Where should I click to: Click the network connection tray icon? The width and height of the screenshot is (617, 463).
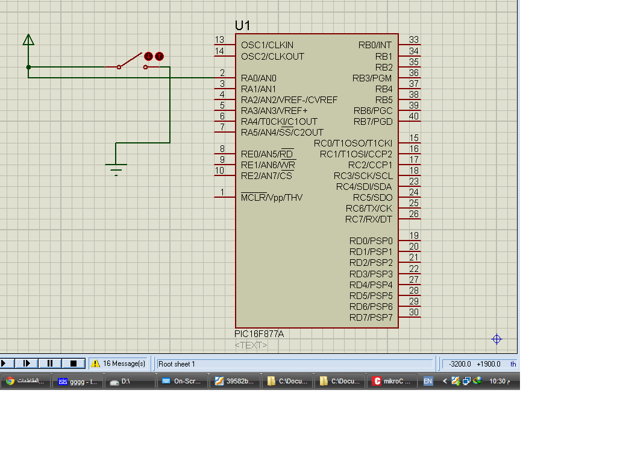pyautogui.click(x=467, y=381)
